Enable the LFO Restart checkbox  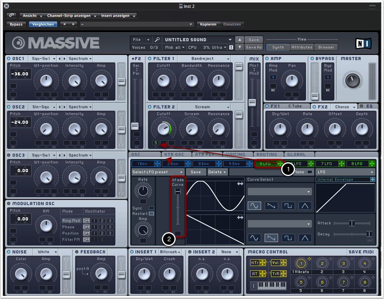151,213
